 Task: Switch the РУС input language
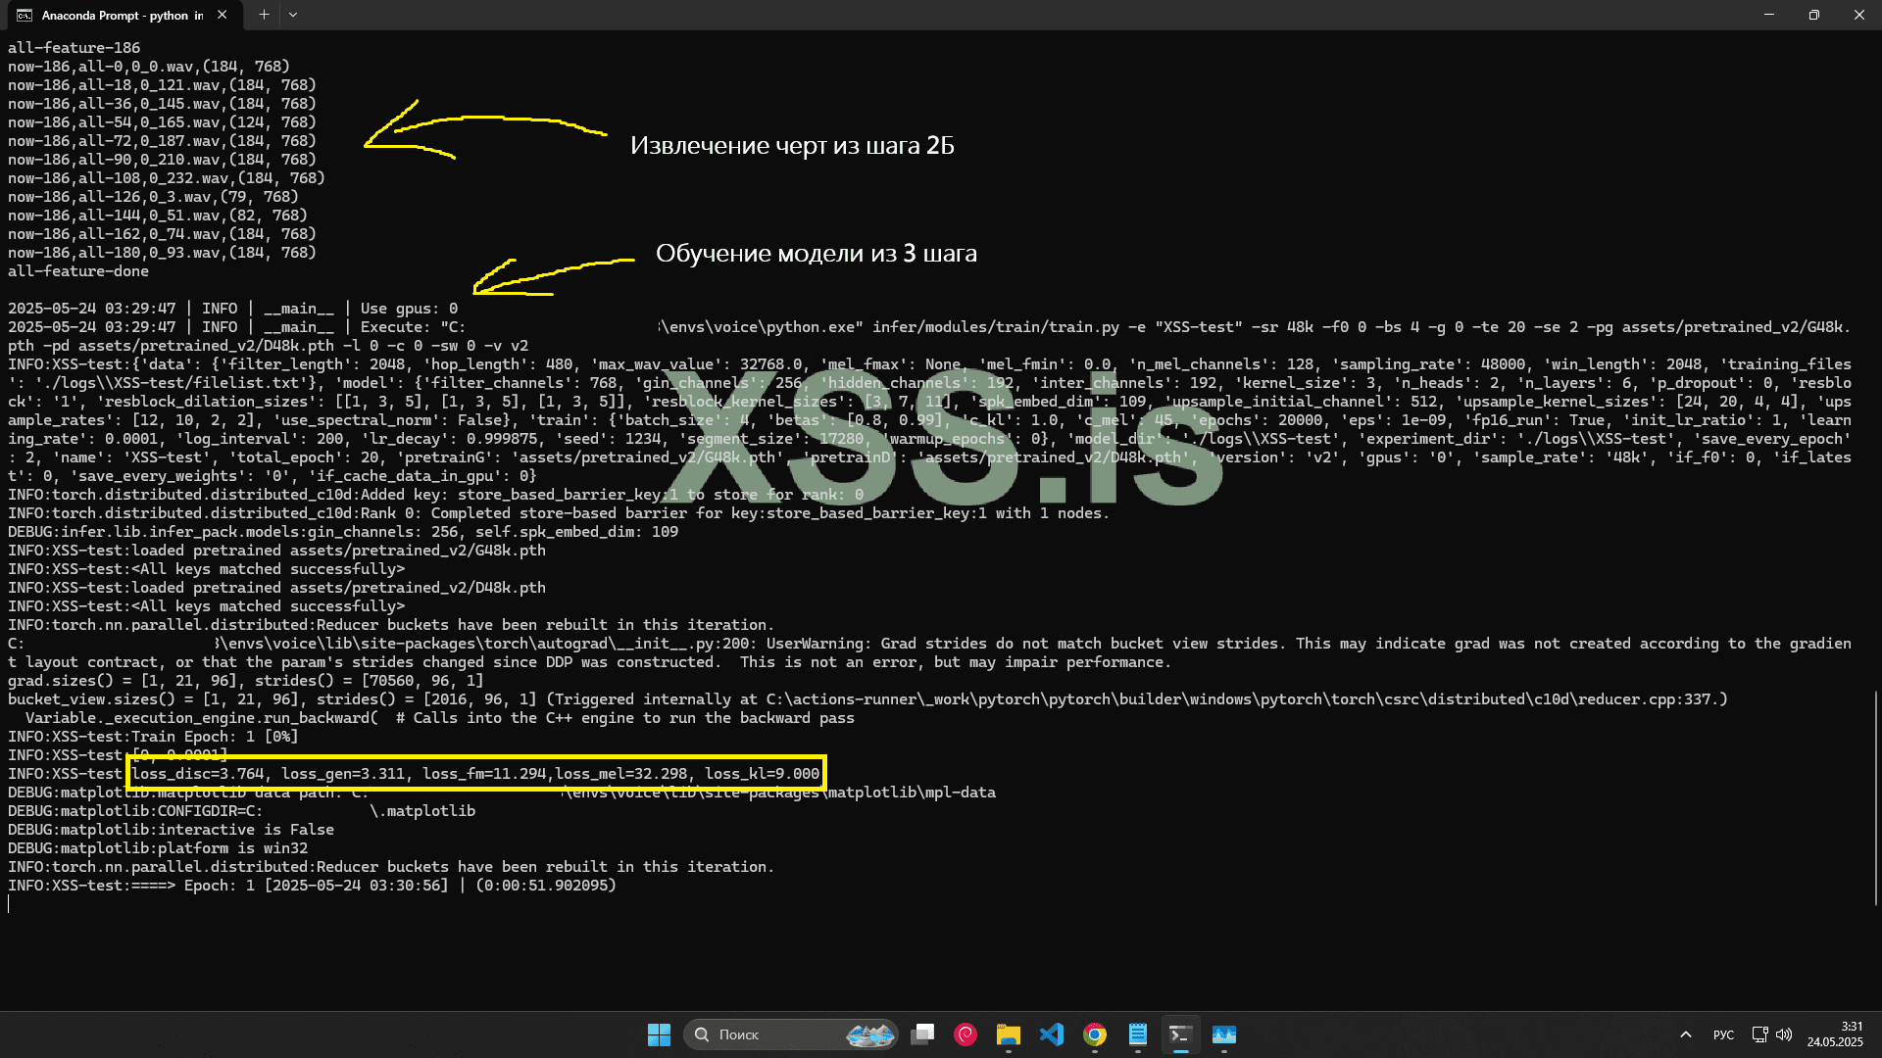click(x=1723, y=1034)
